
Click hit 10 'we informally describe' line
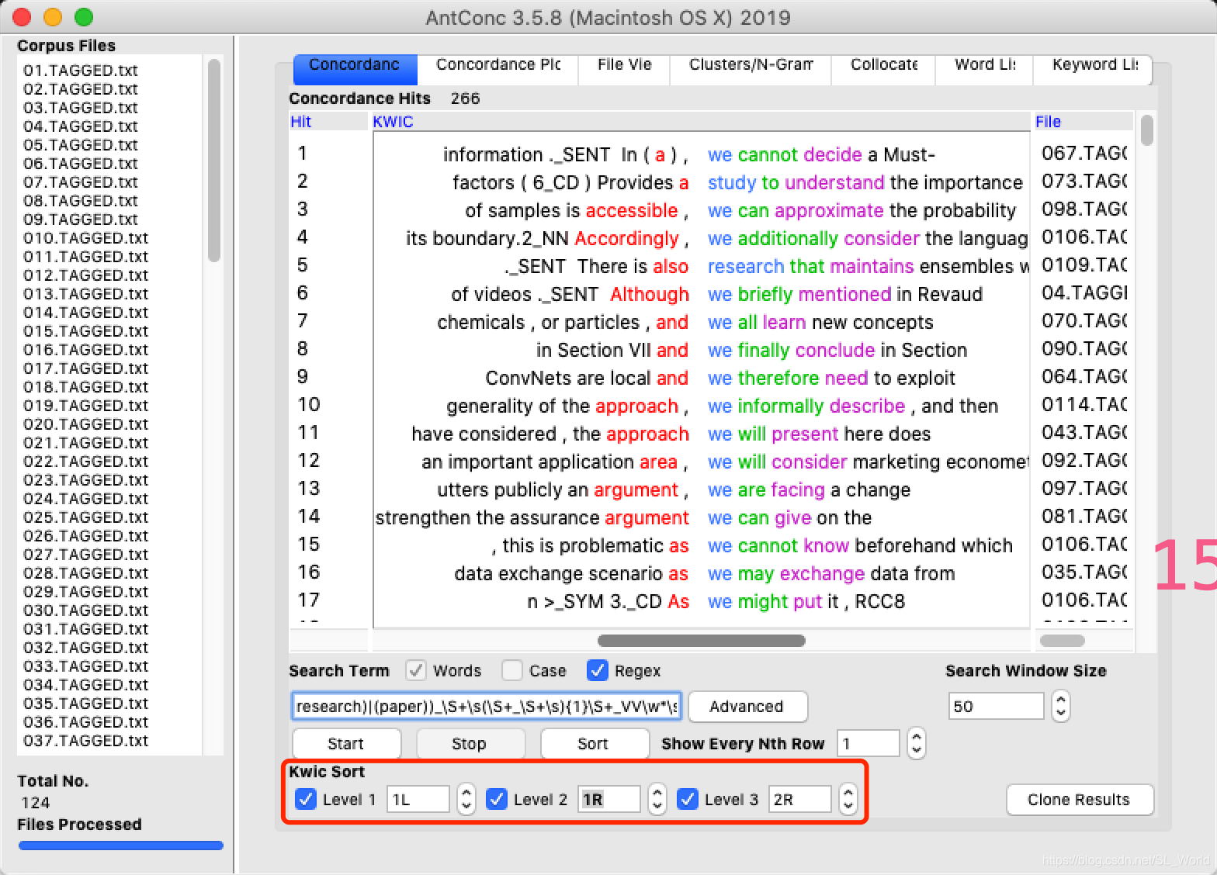click(x=702, y=406)
